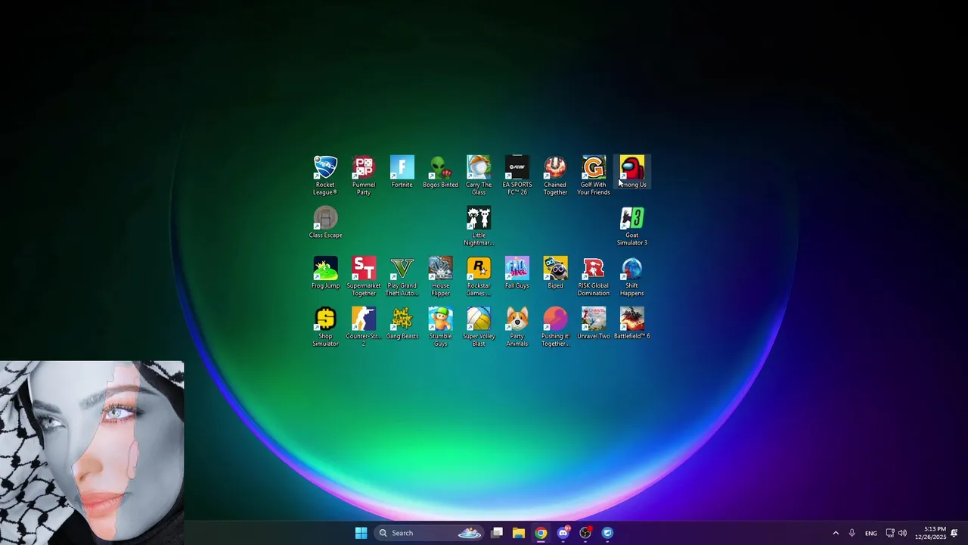The height and width of the screenshot is (545, 968).
Task: Select the Among Us desktop icon
Action: click(x=632, y=172)
